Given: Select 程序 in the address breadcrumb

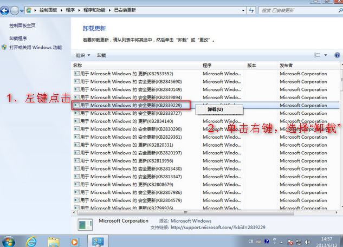Looking at the screenshot, I should click(x=70, y=10).
